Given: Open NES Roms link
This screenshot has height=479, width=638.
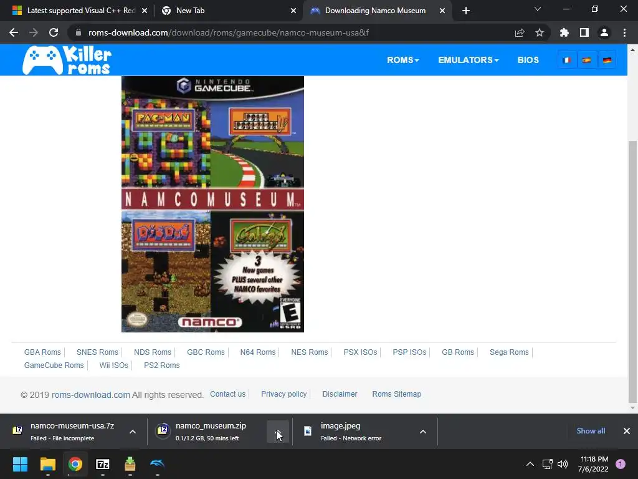Looking at the screenshot, I should (x=310, y=352).
